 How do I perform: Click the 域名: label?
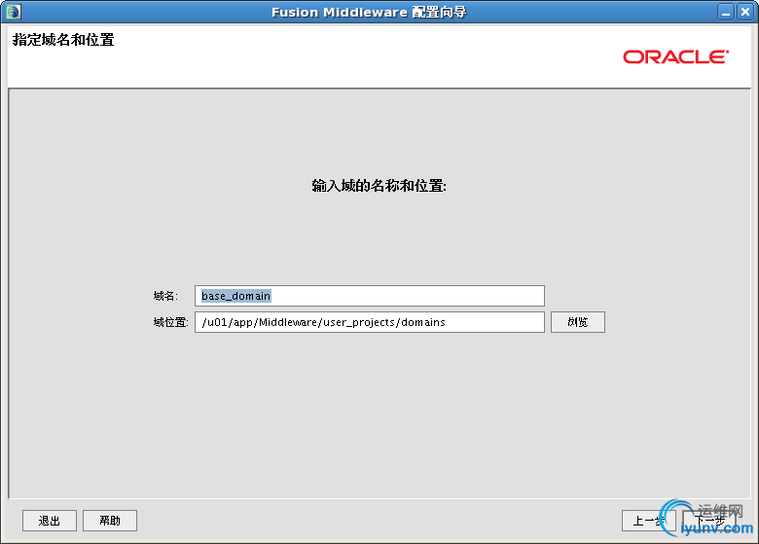pyautogui.click(x=165, y=296)
